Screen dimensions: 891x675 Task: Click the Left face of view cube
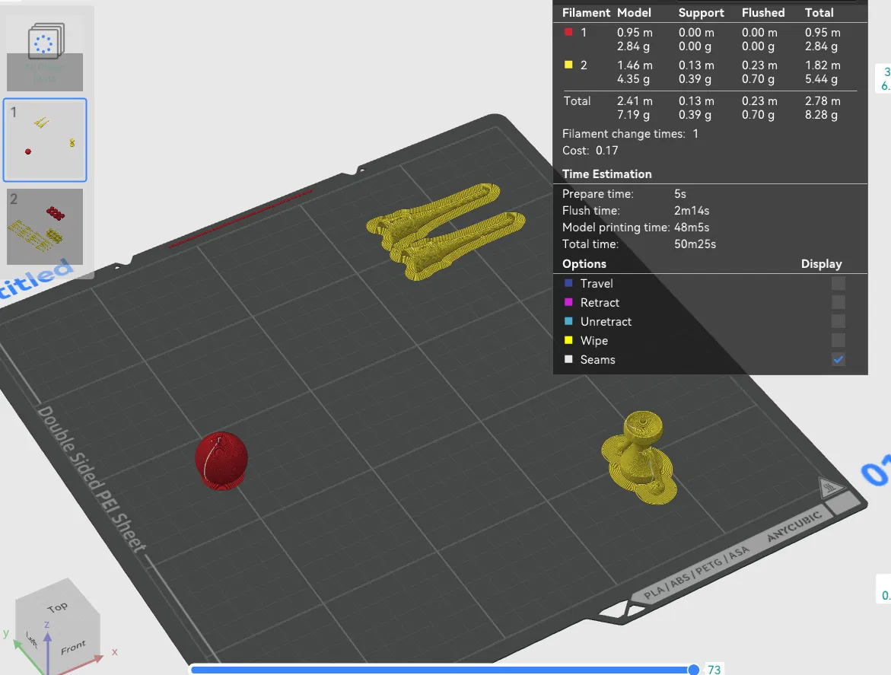click(31, 640)
